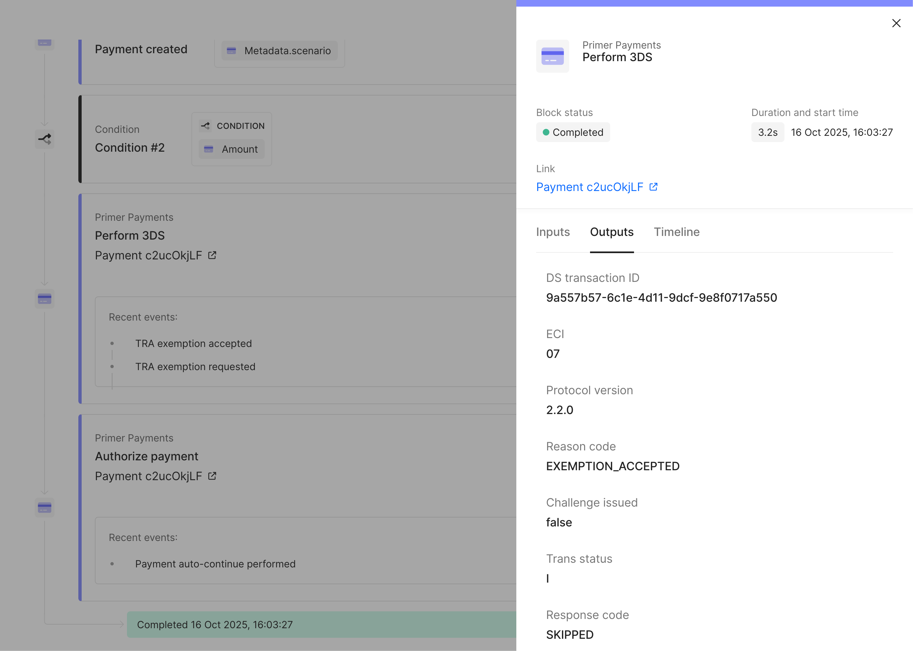Viewport: 913px width, 651px height.
Task: Select the Amount chip on Condition #2
Action: tap(231, 149)
